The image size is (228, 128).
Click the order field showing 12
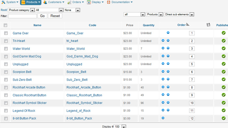(192, 119)
